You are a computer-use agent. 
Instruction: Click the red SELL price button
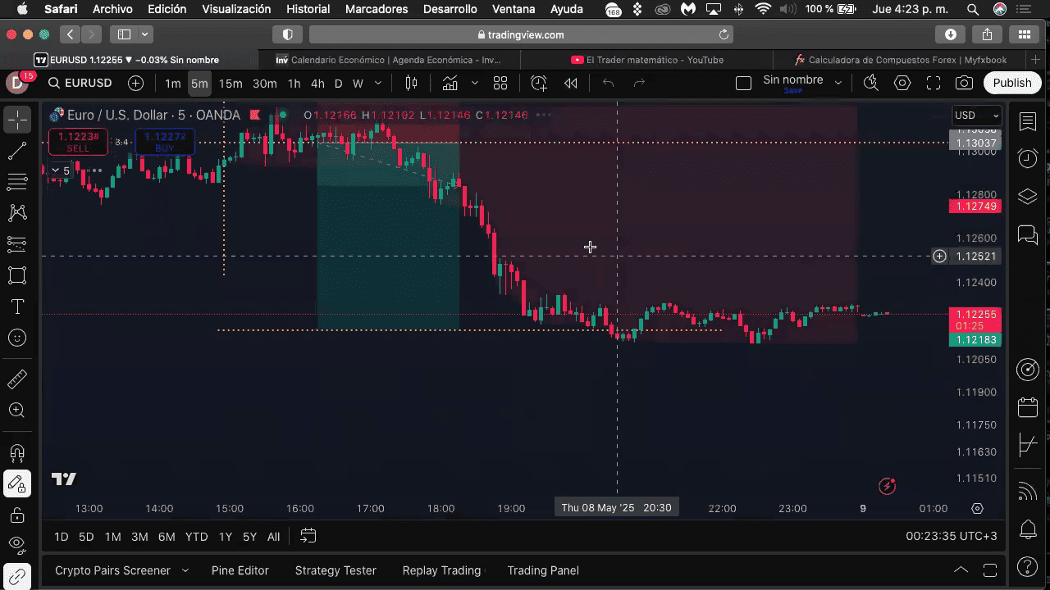(x=78, y=142)
